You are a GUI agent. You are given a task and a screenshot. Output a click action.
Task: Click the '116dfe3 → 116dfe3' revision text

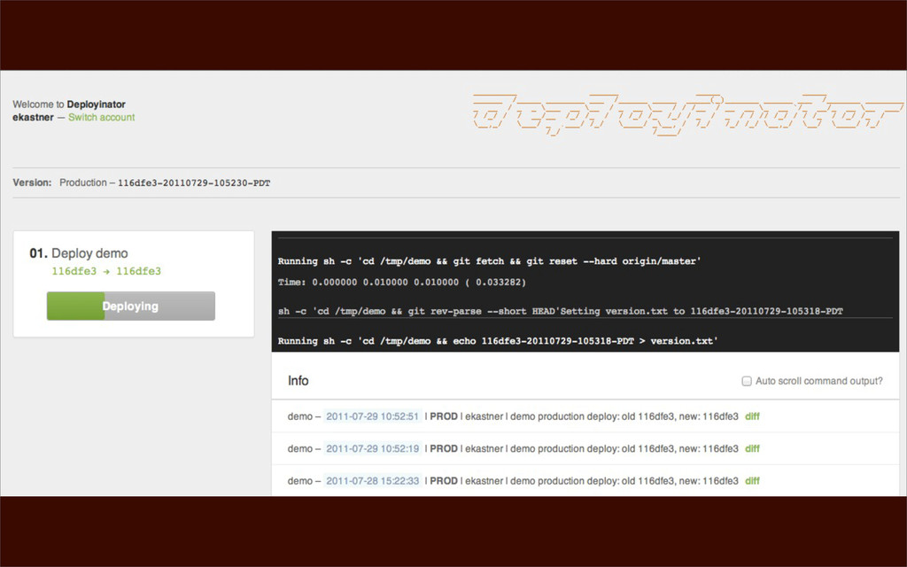coord(106,271)
